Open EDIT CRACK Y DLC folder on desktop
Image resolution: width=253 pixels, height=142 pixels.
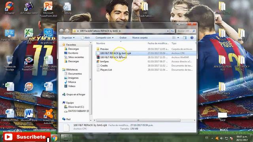coord(242,63)
